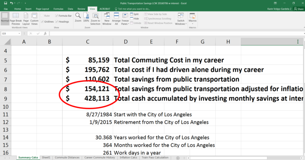Viewport: 305px width, 160px height.
Task: Open Career Commute History sheet tab
Action: tap(100, 158)
